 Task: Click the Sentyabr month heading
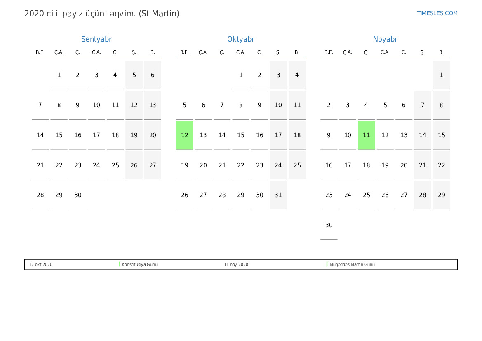tap(96, 39)
